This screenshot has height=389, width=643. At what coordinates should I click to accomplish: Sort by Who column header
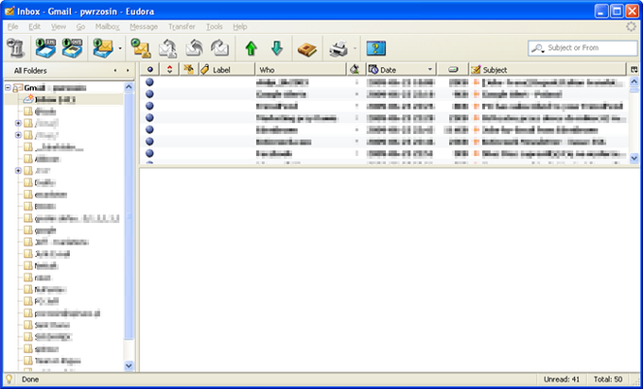pos(301,70)
